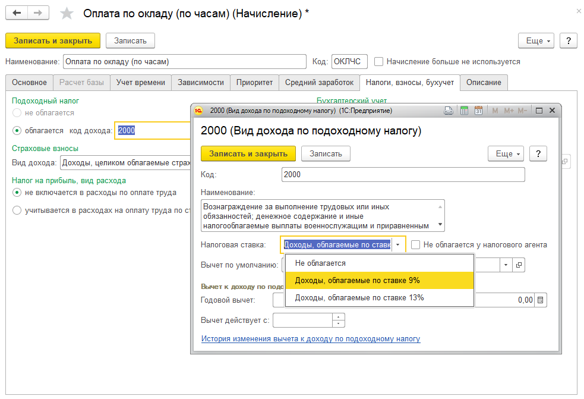Choose 'Не облагается' from the rate list
584x399 pixels.
point(320,263)
